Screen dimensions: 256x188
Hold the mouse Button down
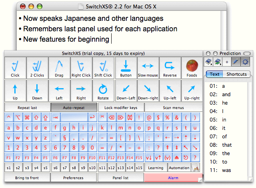coord(126,68)
